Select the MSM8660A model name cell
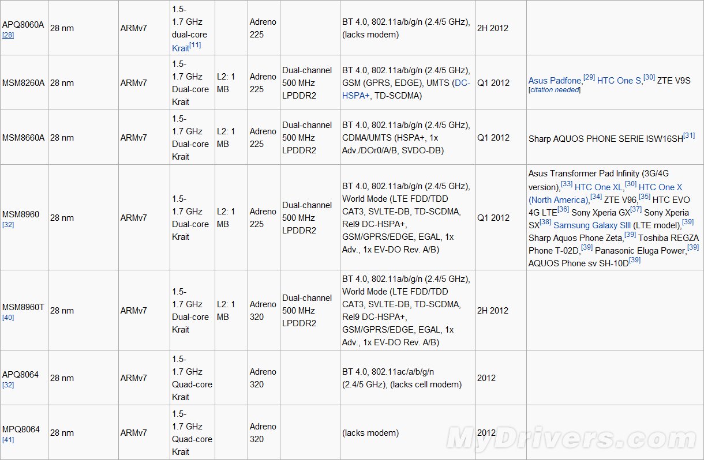The width and height of the screenshot is (704, 460). 21,137
